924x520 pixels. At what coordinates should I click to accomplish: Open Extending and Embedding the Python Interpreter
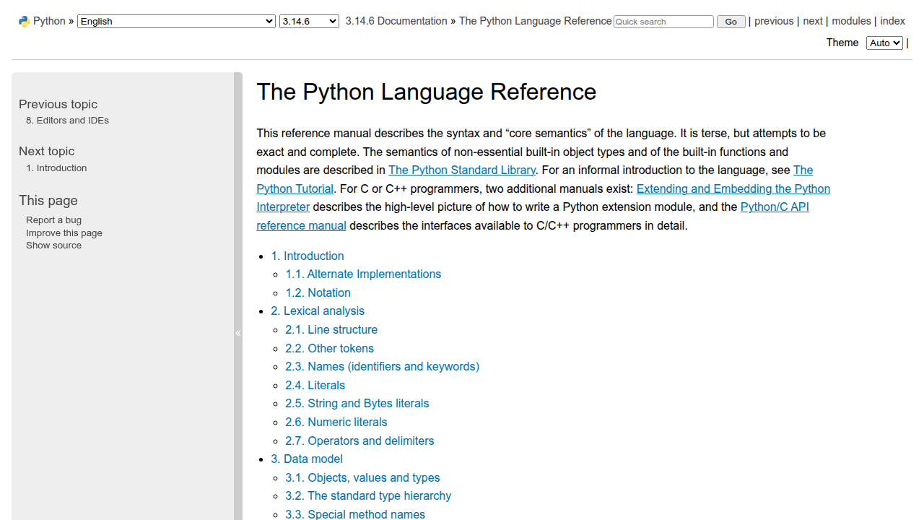733,188
